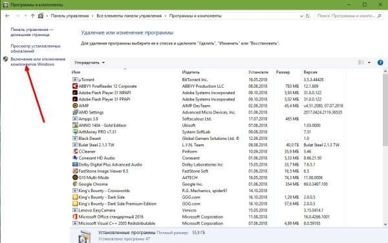Open Включение или отключение компонентов Windows
This screenshot has height=243, width=388.
point(38,62)
